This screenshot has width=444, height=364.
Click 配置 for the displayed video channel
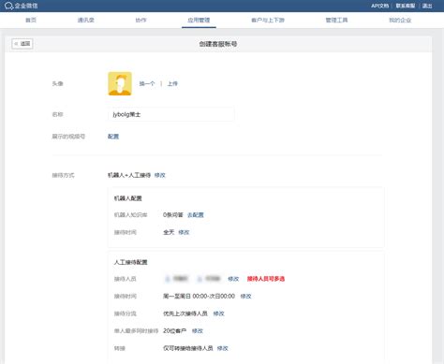pyautogui.click(x=113, y=137)
